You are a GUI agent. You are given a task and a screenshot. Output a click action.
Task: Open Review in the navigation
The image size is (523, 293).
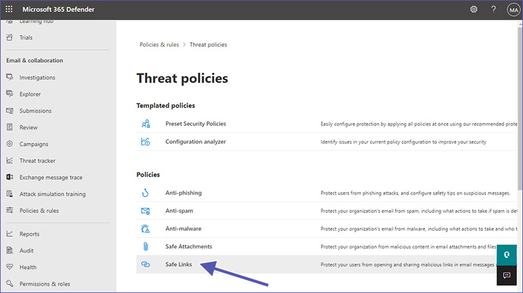(28, 127)
